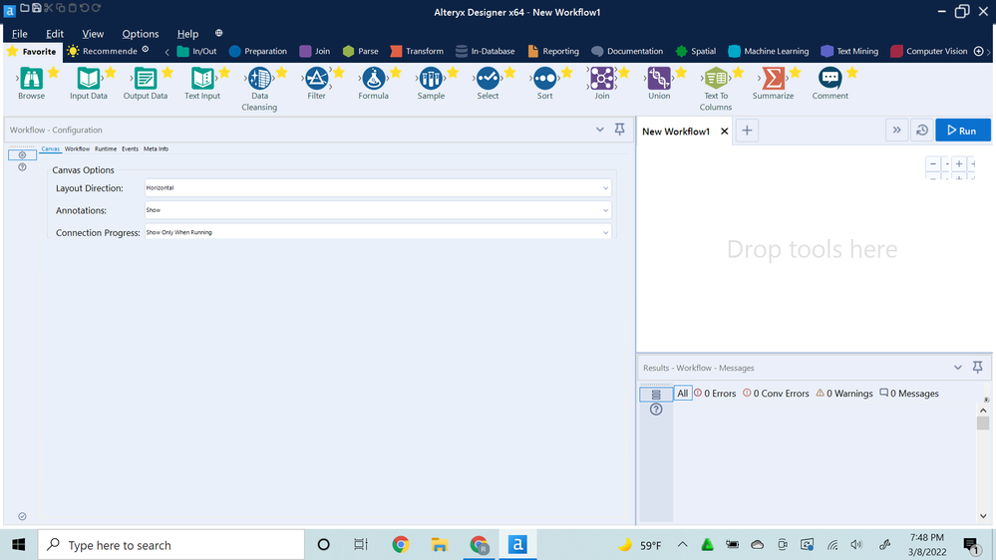Screen dimensions: 996x560
Task: Run the workflow
Action: click(x=962, y=131)
